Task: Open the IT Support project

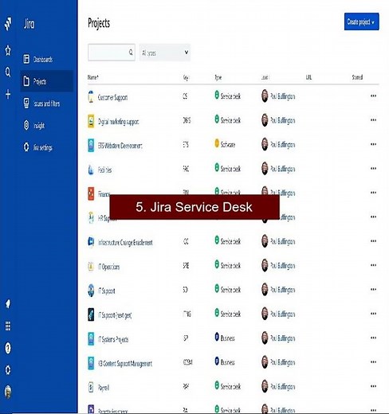Action: (106, 291)
